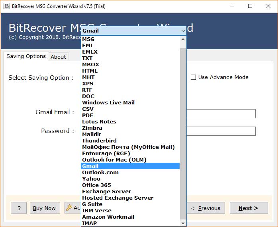Viewport: 278px width, 227px height.
Task: Click the Next > button
Action: (249, 208)
